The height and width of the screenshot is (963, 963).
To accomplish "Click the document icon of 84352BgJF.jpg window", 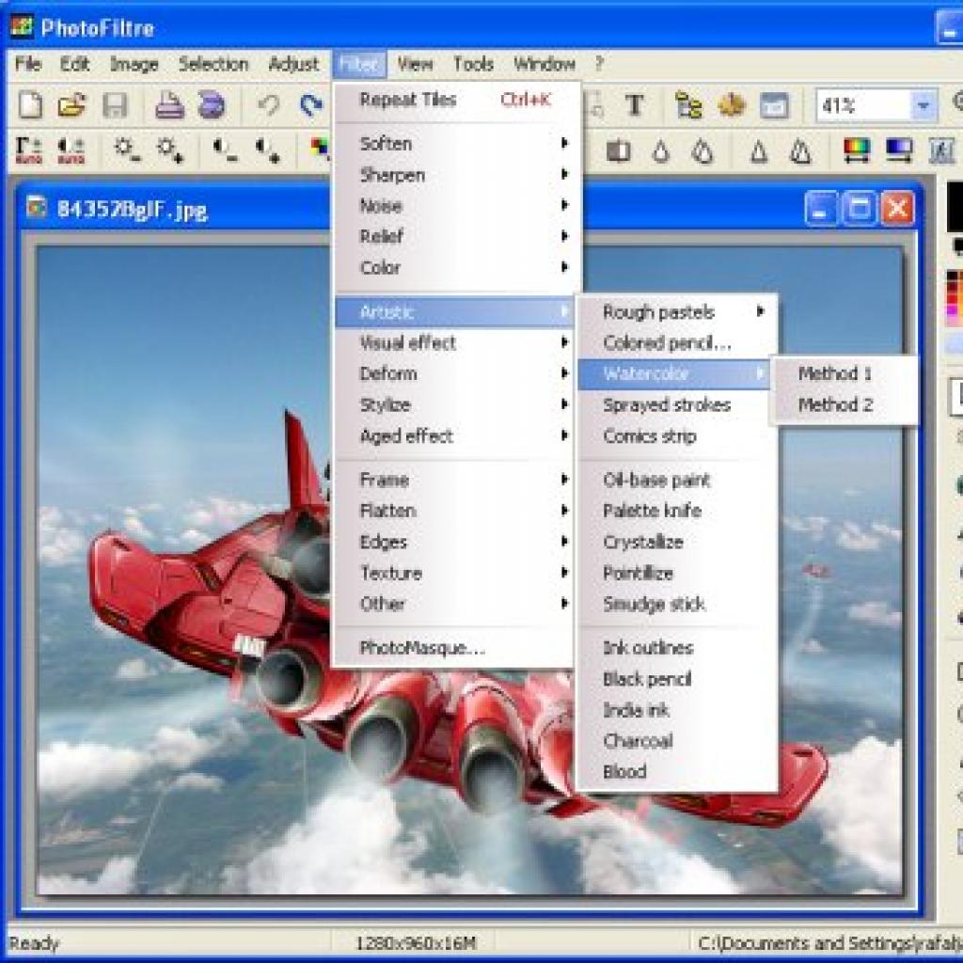I will pos(37,208).
